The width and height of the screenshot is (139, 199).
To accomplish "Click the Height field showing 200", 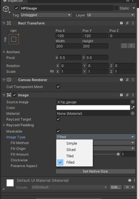I will point(95,46).
